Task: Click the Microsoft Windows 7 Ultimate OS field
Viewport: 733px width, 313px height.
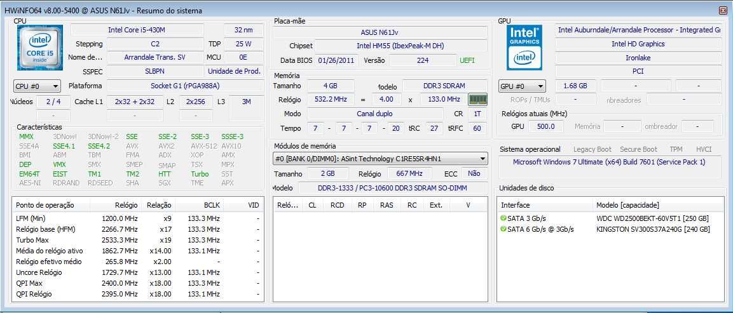Action: (610, 162)
